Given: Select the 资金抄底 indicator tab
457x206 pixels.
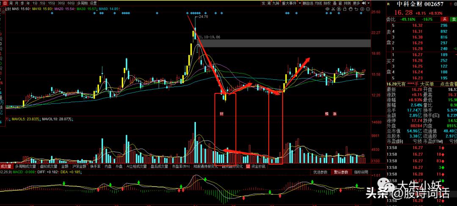Looking at the screenshot, I should coord(259,166).
